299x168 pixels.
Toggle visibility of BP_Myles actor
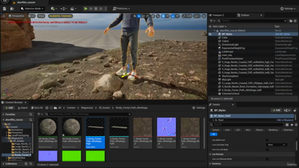pos(210,34)
